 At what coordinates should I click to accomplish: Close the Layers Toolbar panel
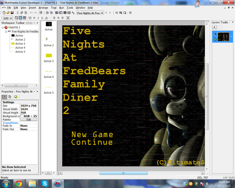pos(233,22)
